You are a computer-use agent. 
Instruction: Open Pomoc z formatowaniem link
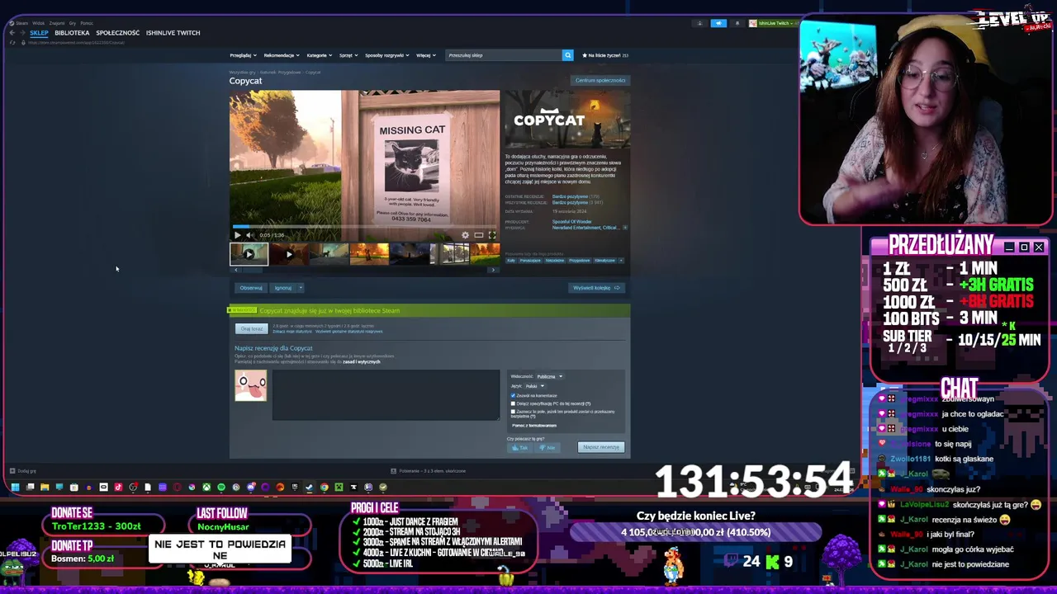pyautogui.click(x=534, y=426)
